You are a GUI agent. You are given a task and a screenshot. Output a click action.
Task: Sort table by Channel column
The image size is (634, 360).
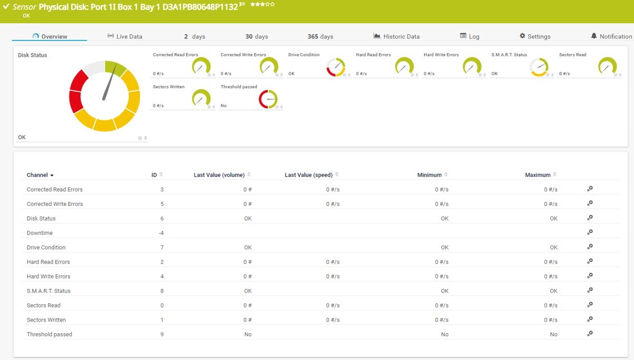[40, 175]
